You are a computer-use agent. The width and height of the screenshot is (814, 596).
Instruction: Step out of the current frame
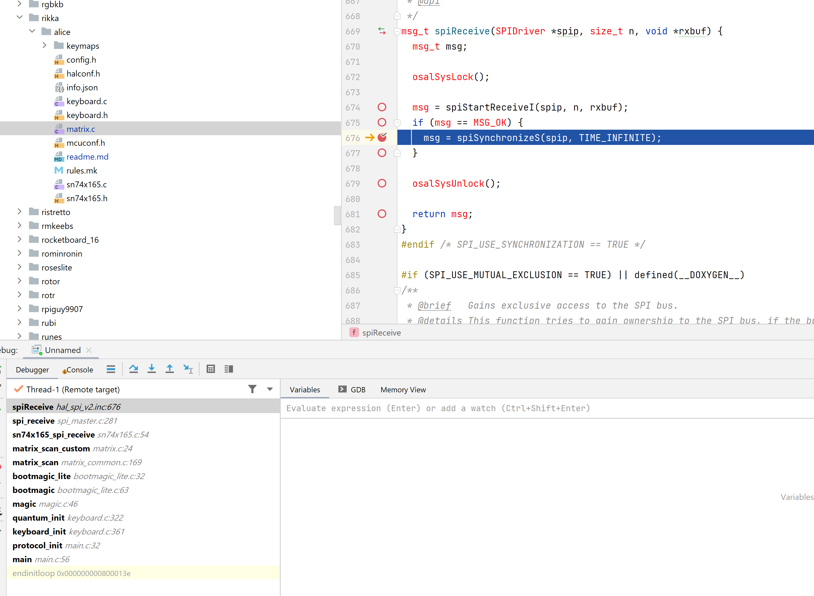170,369
